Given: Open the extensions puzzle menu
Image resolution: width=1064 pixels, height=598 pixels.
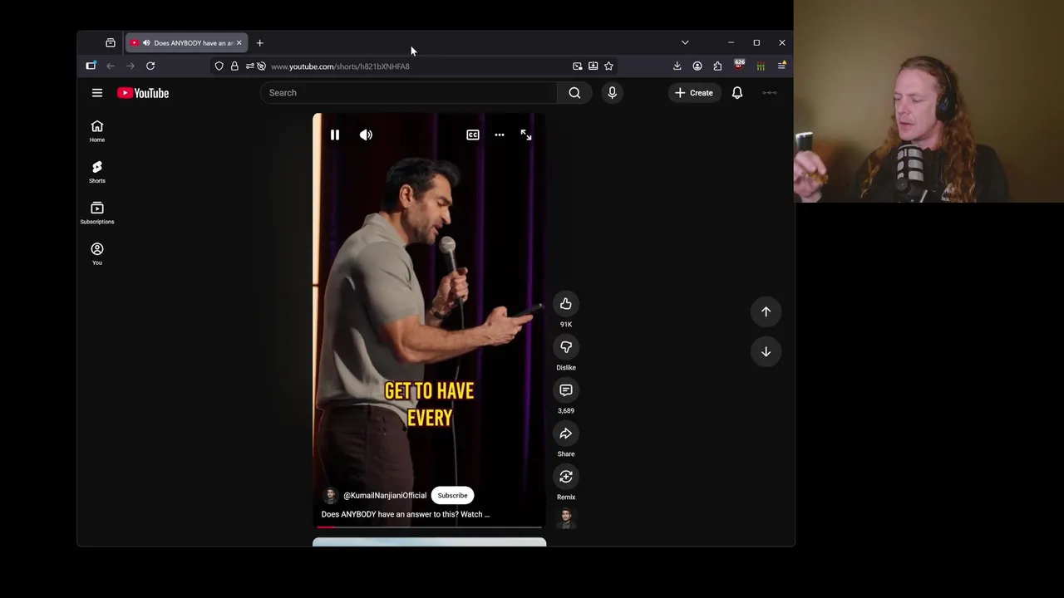Looking at the screenshot, I should click(x=718, y=66).
